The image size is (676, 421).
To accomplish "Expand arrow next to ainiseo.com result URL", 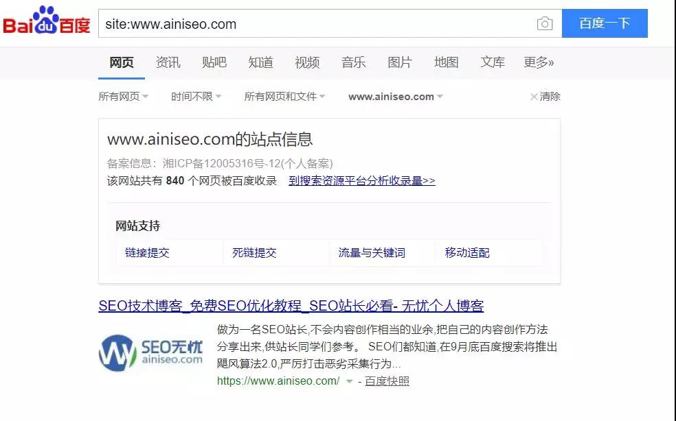I will coord(349,381).
